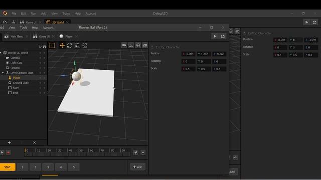
Task: Select level section 2
Action: click(x=35, y=167)
